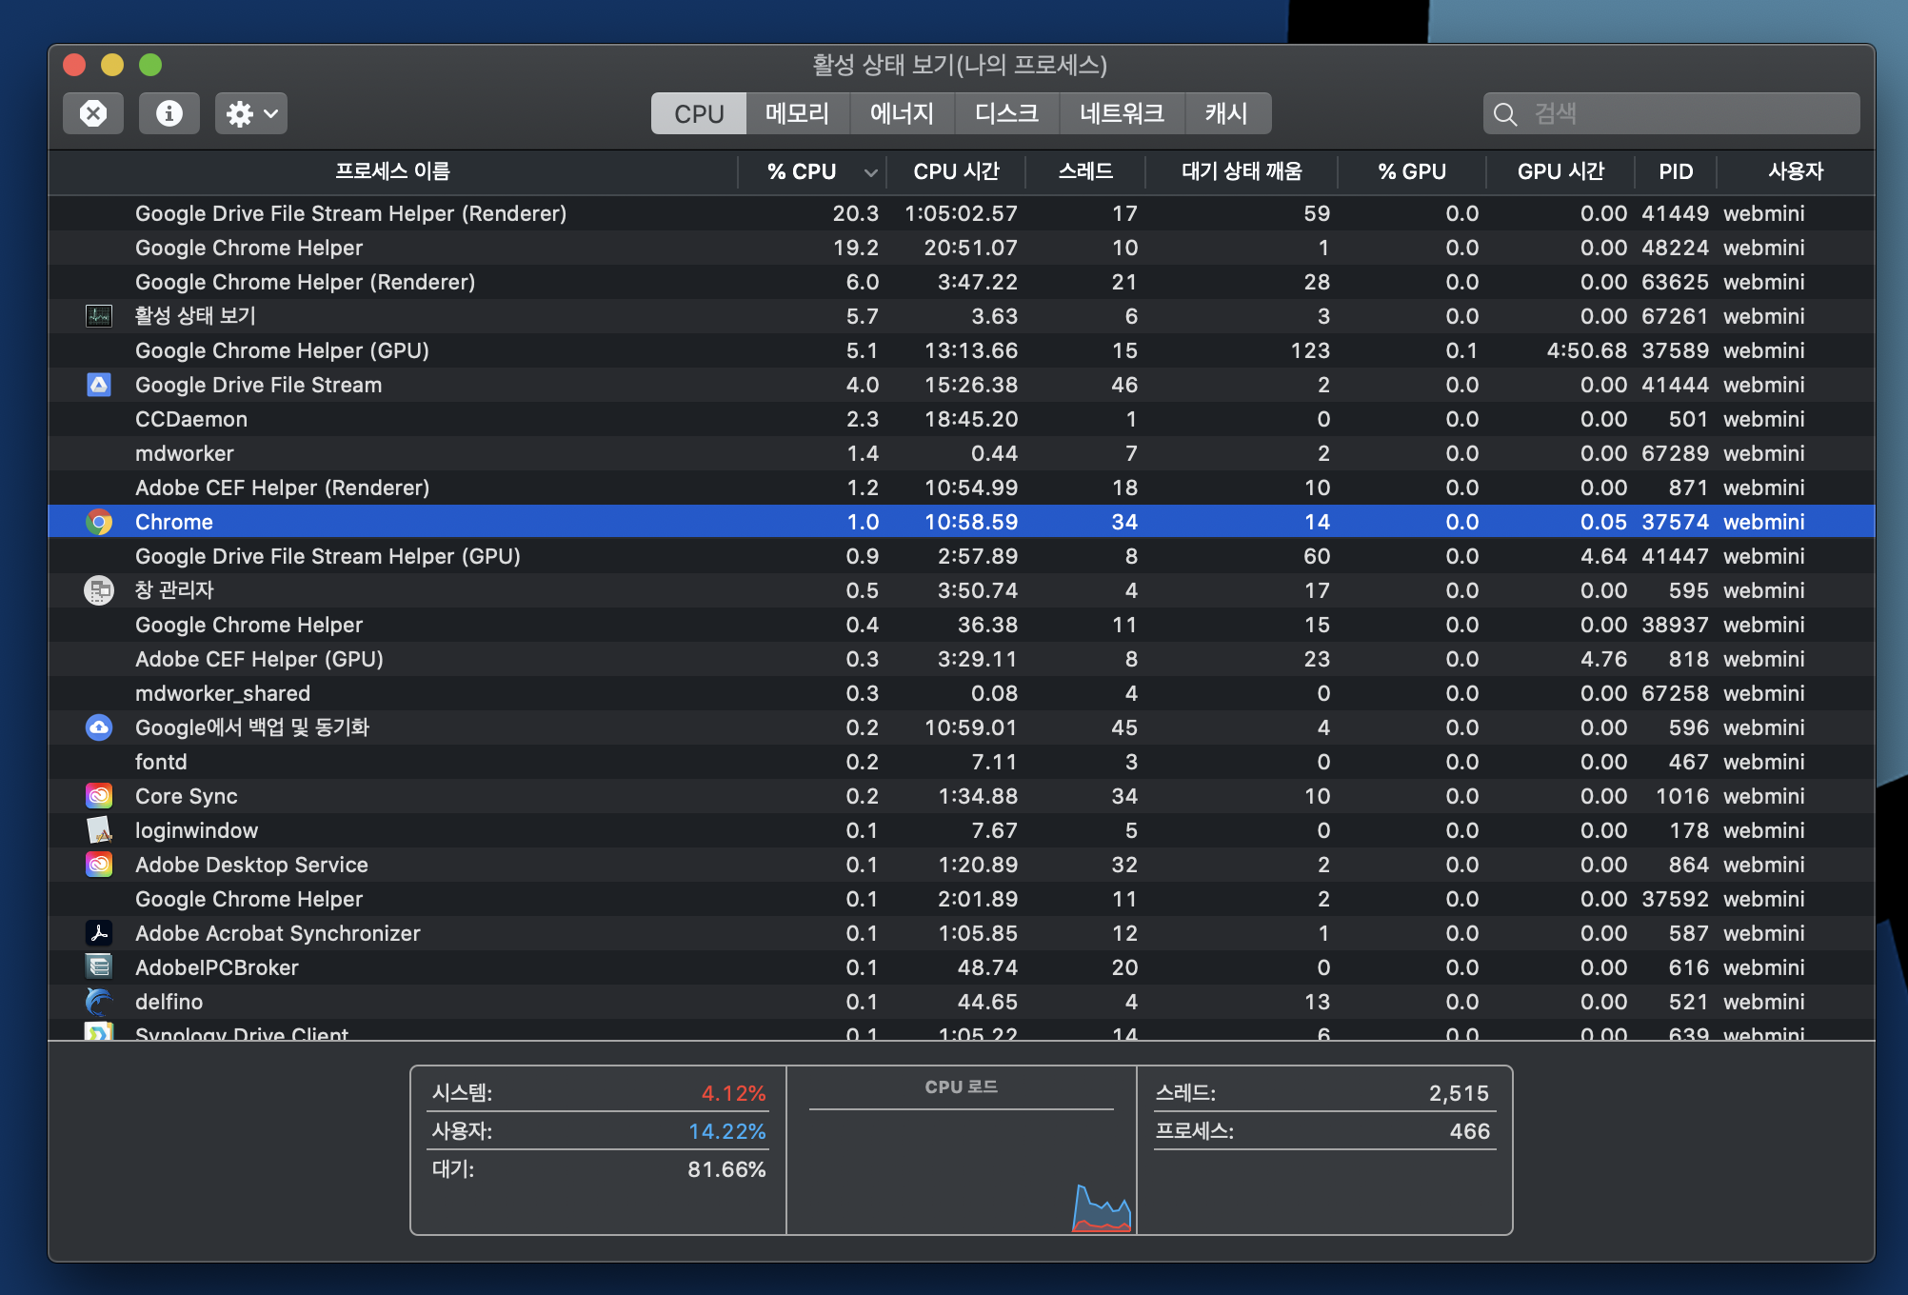Switch to the 메모리 tab
The height and width of the screenshot is (1295, 1908).
(797, 114)
